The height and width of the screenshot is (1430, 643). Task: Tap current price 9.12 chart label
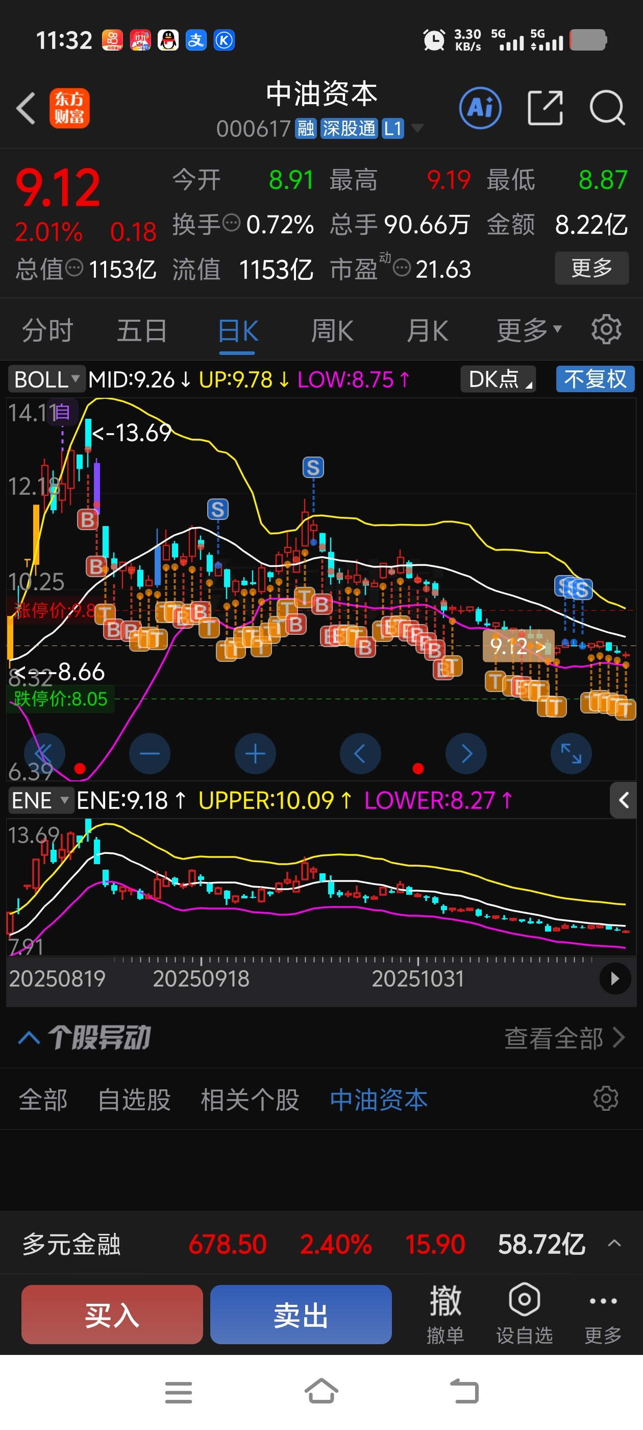coord(518,645)
